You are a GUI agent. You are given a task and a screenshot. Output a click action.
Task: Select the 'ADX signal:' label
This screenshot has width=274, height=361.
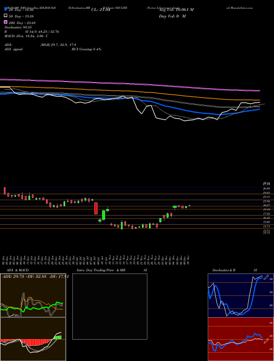(x=14, y=49)
